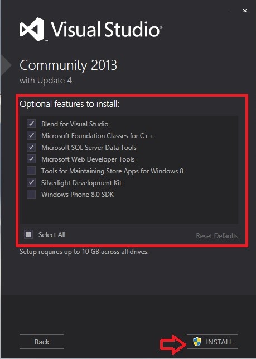Screen dimensions: 256x359
Task: Click the Blend for Visual Studio label
Action: pyautogui.click(x=75, y=124)
